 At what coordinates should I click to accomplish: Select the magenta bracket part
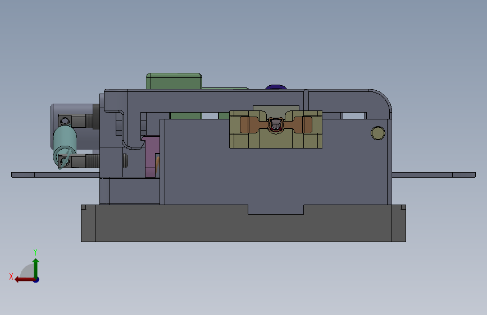(151, 156)
